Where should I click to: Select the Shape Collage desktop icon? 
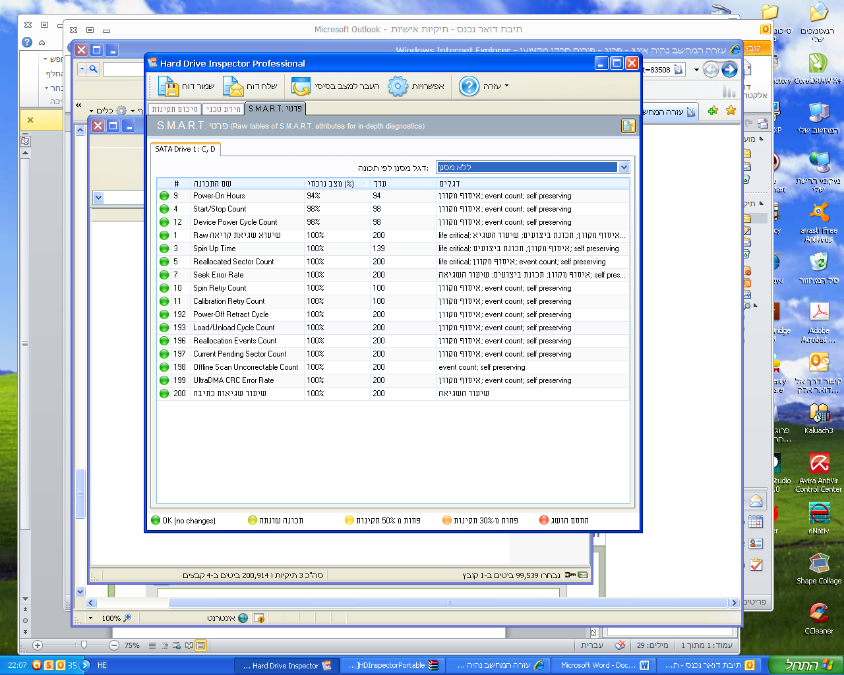point(818,568)
